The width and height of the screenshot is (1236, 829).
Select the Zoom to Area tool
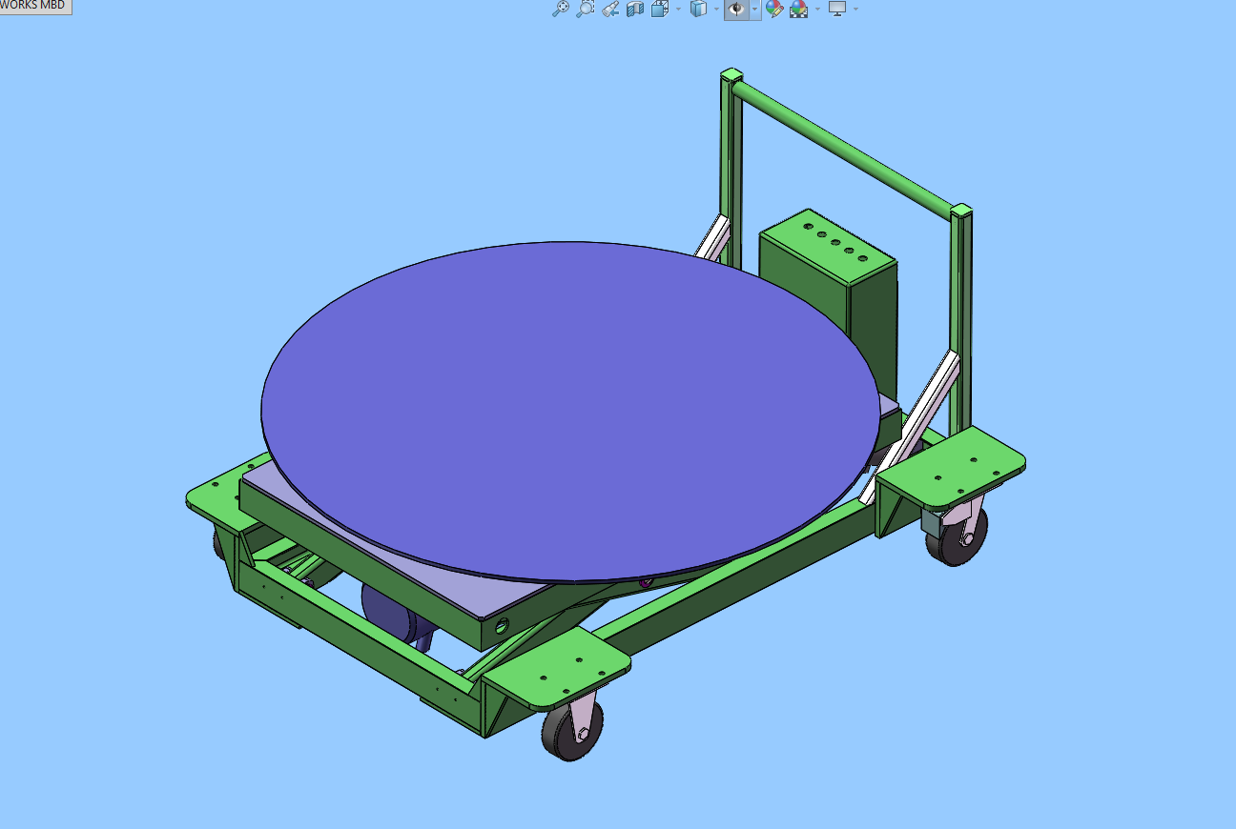pyautogui.click(x=587, y=10)
